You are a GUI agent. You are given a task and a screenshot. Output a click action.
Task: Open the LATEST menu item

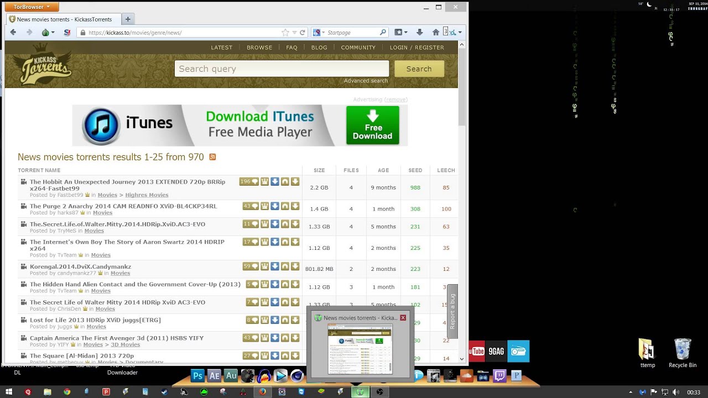click(222, 48)
